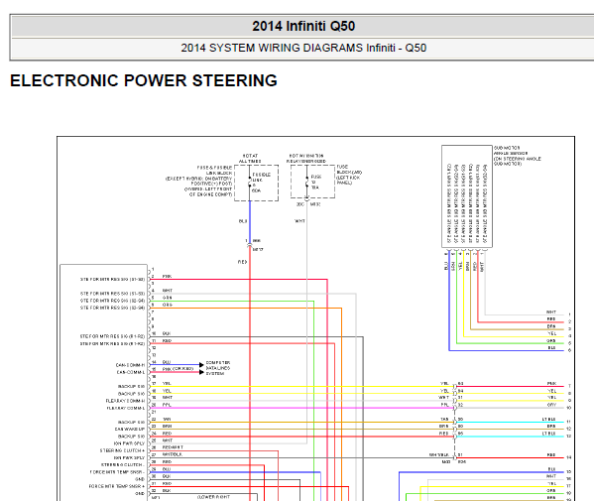This screenshot has width=594, height=501.
Task: Click the '2014 Infiniti Q50' title banner
Action: coord(303,26)
